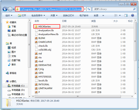Expand the address bar history dropdown arrow
Image resolution: width=139 pixels, height=110 pixels.
click(x=85, y=9)
